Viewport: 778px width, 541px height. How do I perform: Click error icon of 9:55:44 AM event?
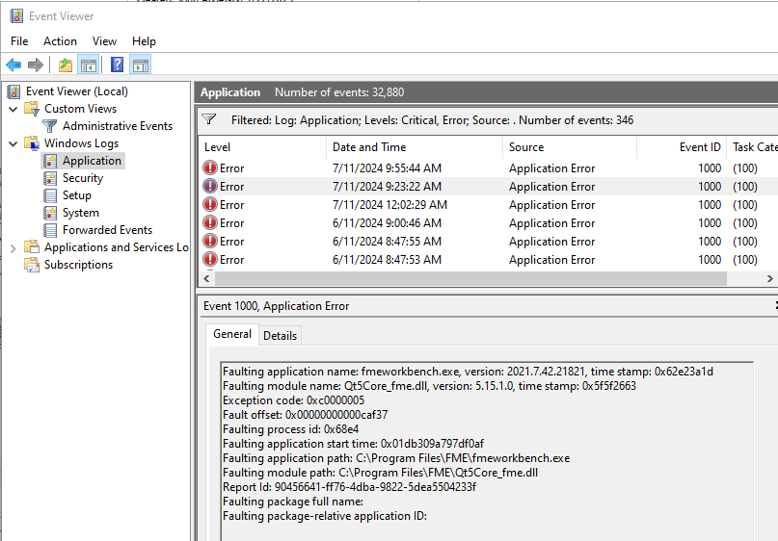click(210, 167)
